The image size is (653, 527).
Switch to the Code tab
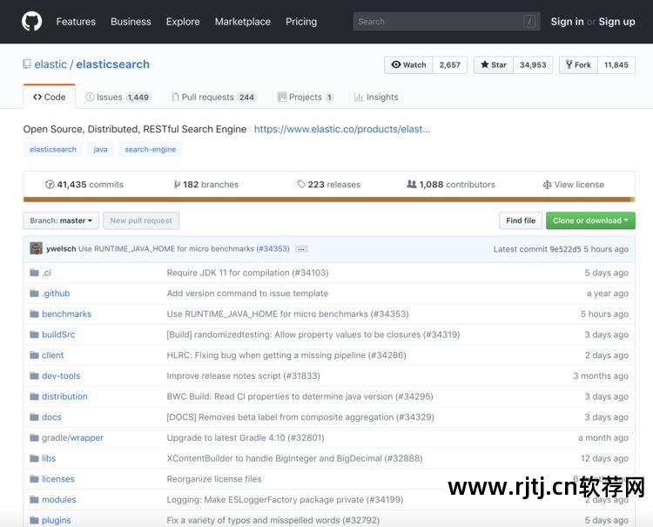click(49, 97)
